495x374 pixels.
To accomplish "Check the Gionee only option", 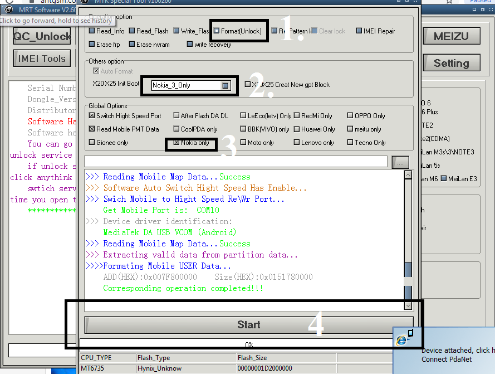I will tap(92, 142).
